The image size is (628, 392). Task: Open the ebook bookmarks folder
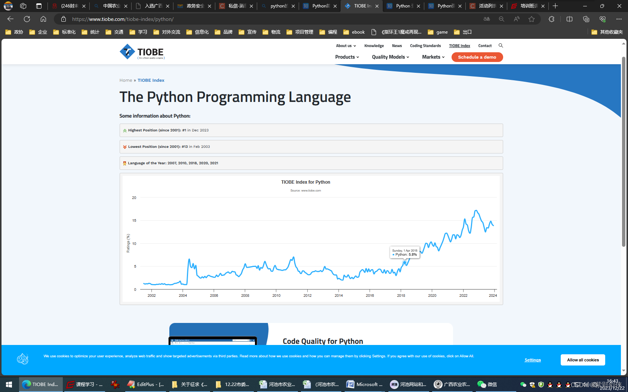coord(354,32)
